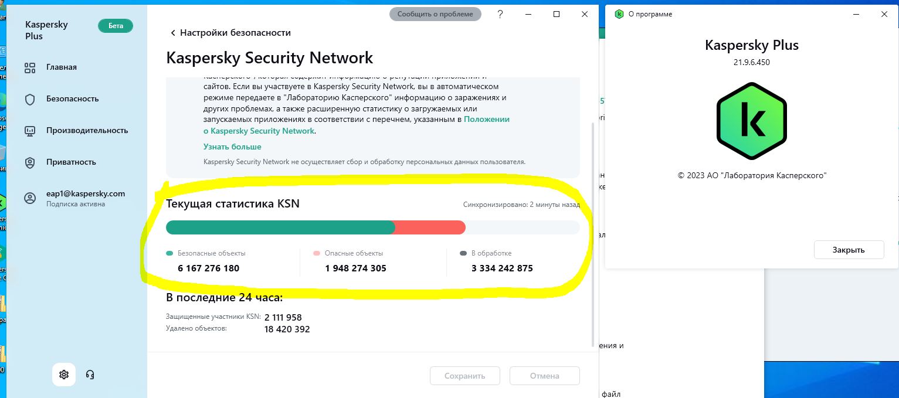The image size is (899, 398).
Task: Click Закрыть in the О программе window
Action: tap(849, 250)
